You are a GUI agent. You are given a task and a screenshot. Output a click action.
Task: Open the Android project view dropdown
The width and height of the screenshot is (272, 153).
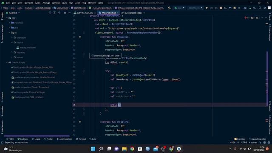(x=13, y=13)
